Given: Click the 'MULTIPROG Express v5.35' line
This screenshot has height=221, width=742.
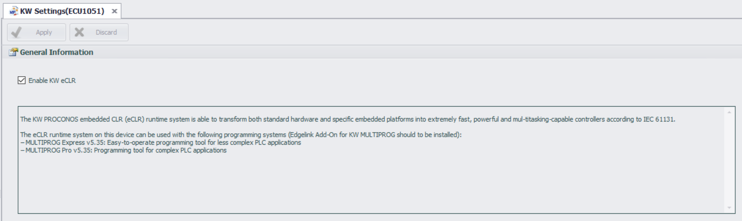Looking at the screenshot, I should [161, 142].
